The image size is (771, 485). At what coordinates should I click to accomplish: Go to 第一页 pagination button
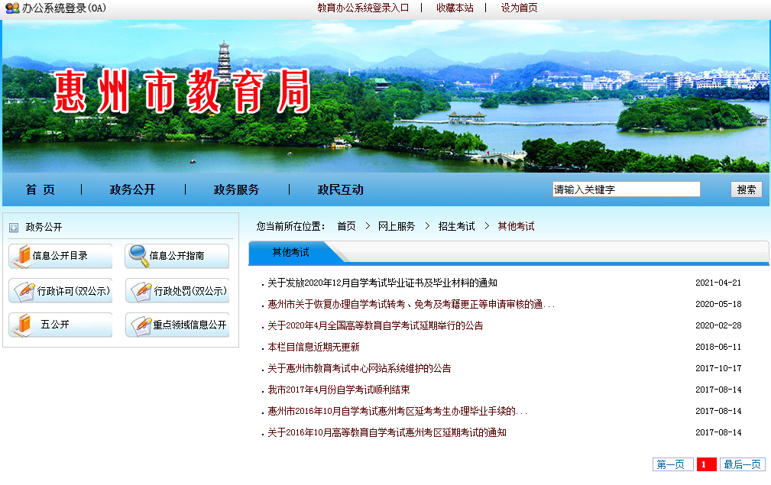[672, 464]
